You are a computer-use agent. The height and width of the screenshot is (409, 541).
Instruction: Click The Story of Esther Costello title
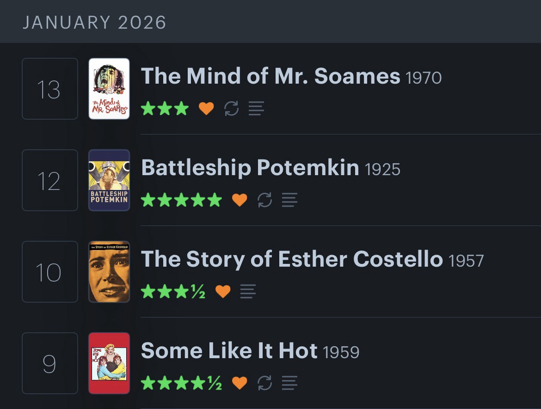[x=291, y=259]
